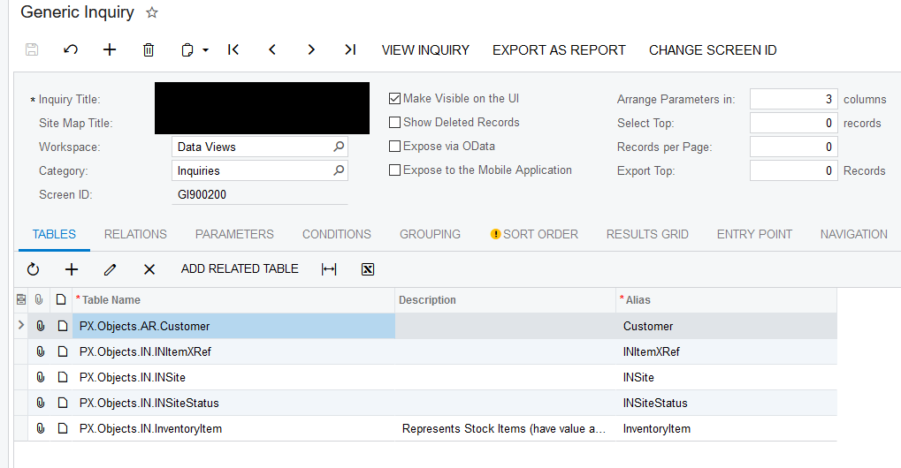The image size is (901, 468).
Task: Click the Description column header
Action: pos(505,300)
